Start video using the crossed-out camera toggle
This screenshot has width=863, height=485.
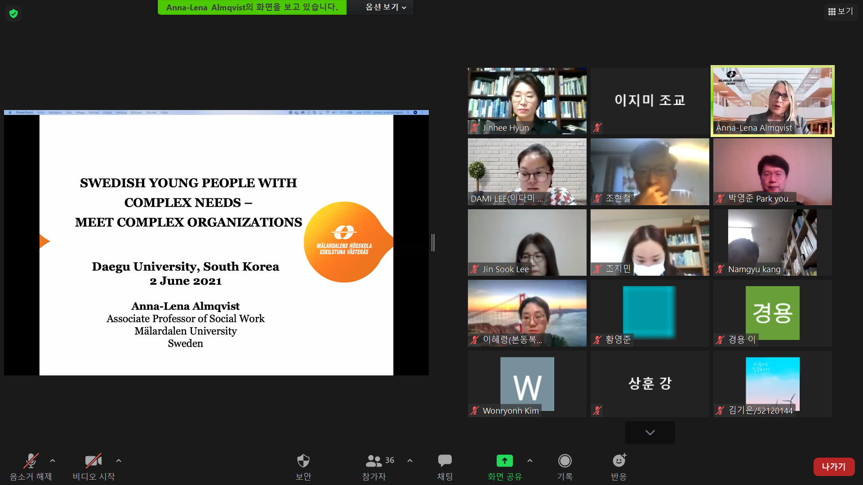(93, 461)
